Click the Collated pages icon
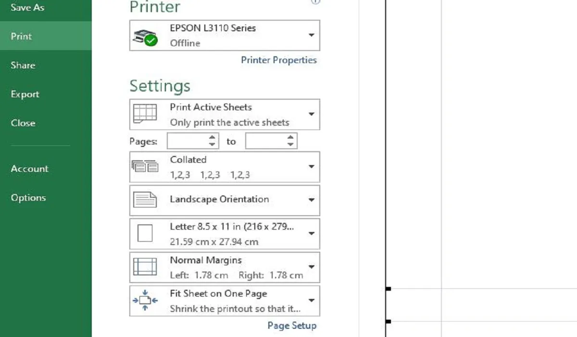 145,166
